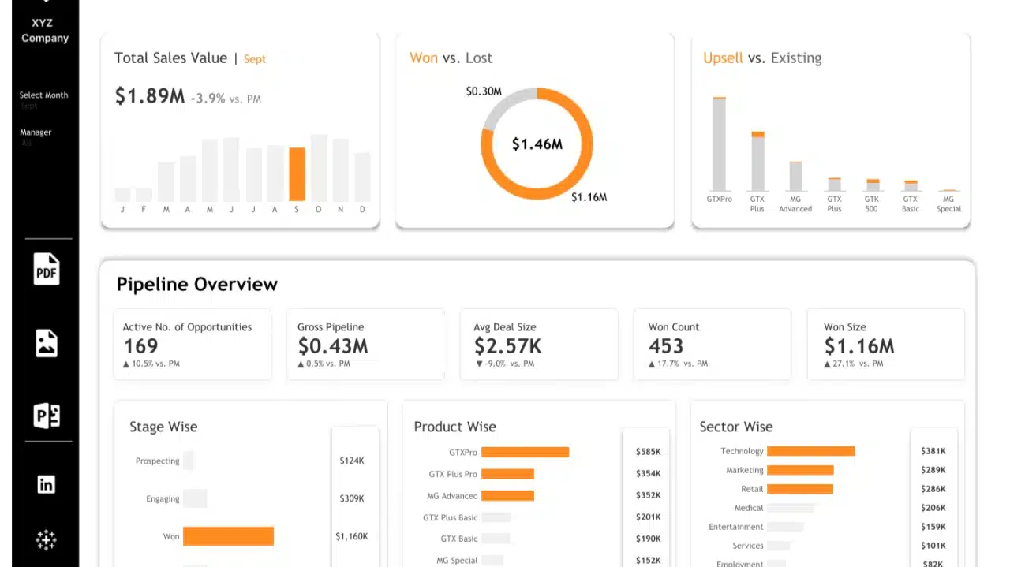Open the LinkedIn icon link
Image resolution: width=1010 pixels, height=567 pixels.
click(x=46, y=484)
